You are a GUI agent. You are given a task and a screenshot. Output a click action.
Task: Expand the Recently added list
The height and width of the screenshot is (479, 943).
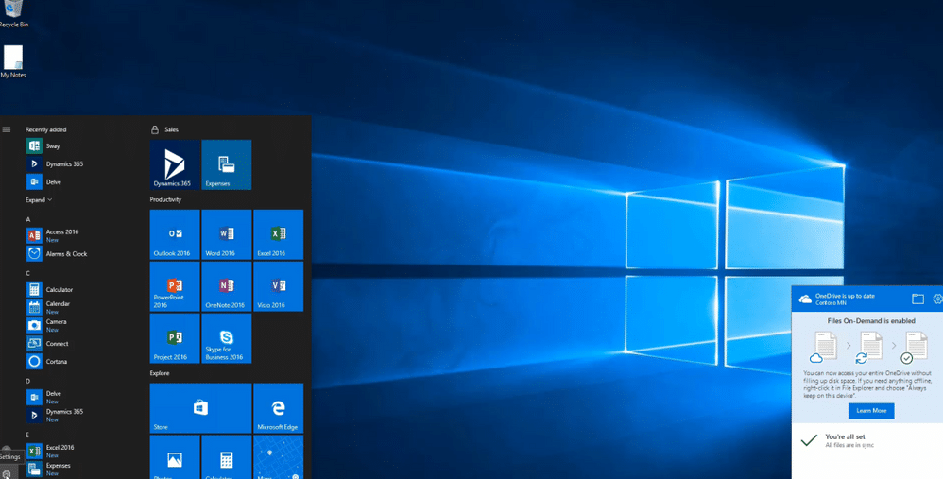(39, 200)
